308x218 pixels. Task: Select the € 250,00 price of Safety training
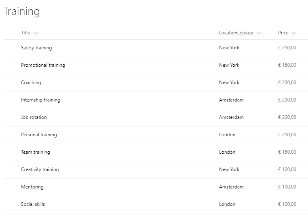287,48
